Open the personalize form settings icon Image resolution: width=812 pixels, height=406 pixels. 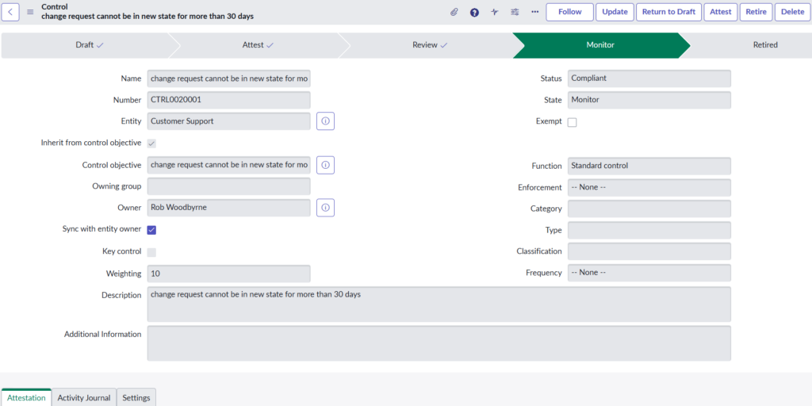[x=515, y=12]
